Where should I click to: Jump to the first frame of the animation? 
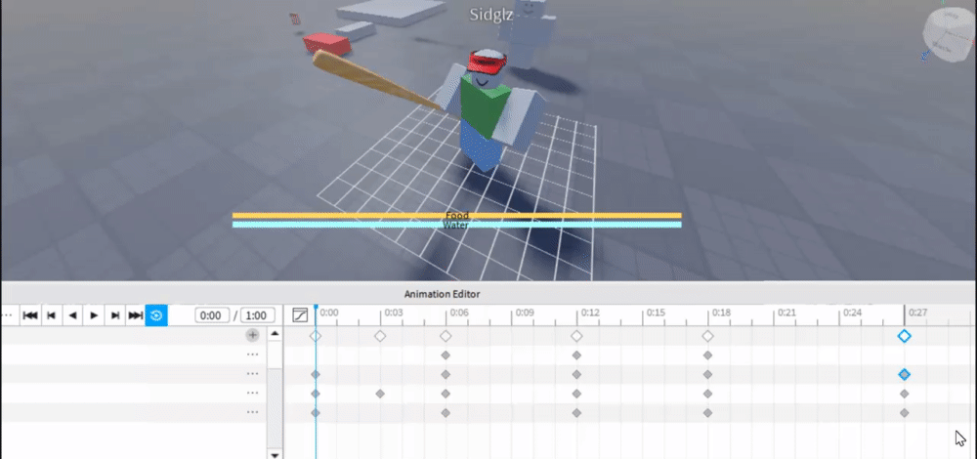pyautogui.click(x=30, y=315)
